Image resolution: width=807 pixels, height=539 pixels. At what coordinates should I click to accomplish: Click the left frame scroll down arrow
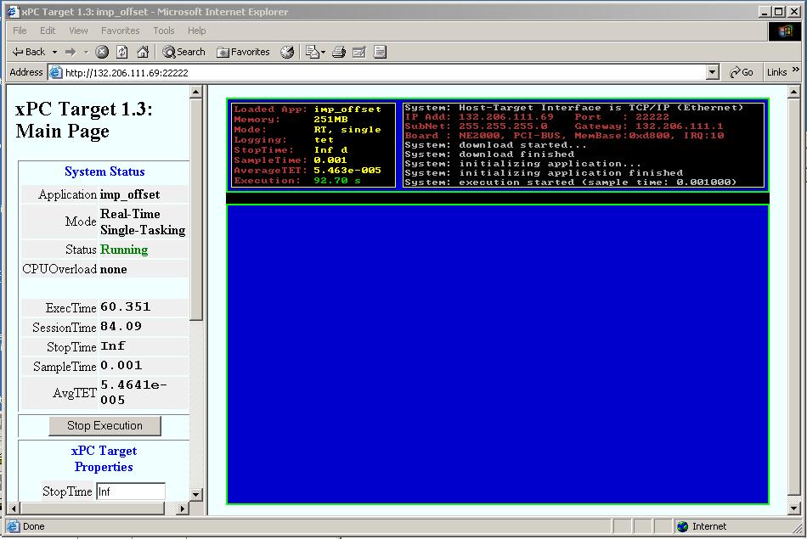pyautogui.click(x=195, y=495)
